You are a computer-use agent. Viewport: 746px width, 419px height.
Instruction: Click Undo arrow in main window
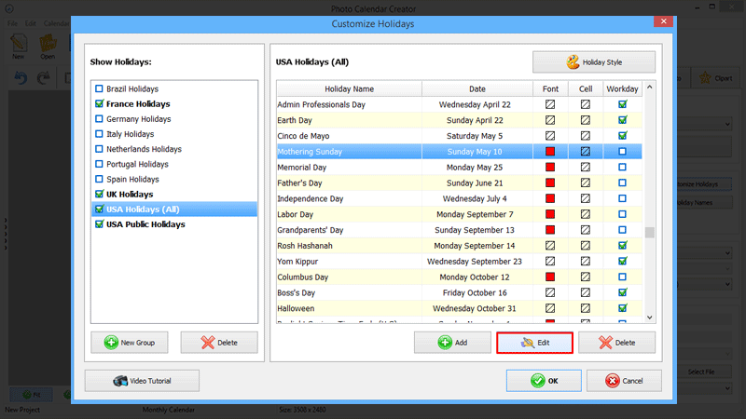(x=21, y=77)
